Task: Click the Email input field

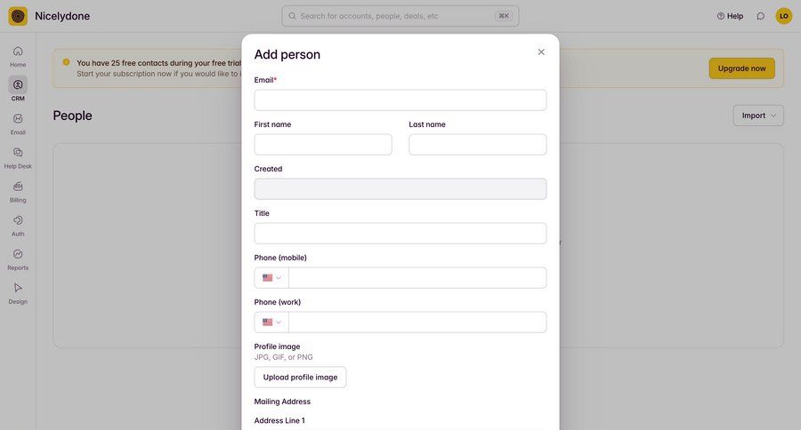Action: coord(400,100)
